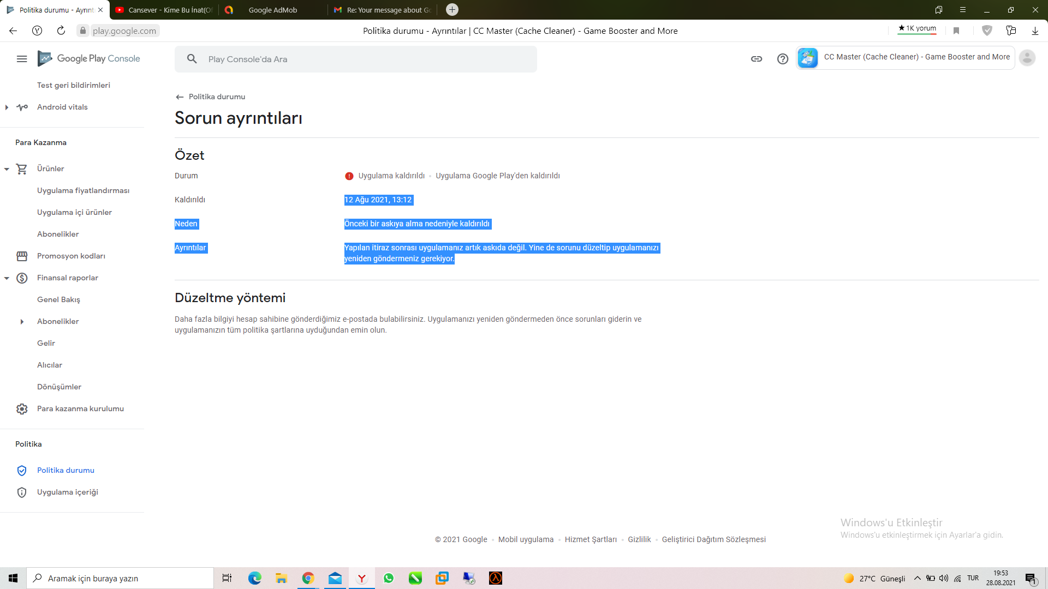Click the selected date 12 Ağu 2021, 13:12
Viewport: 1048px width, 589px height.
[x=378, y=200]
